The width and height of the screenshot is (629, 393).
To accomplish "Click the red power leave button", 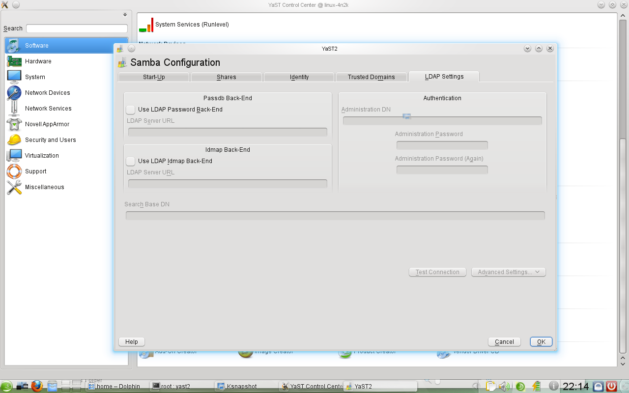I will click(611, 386).
